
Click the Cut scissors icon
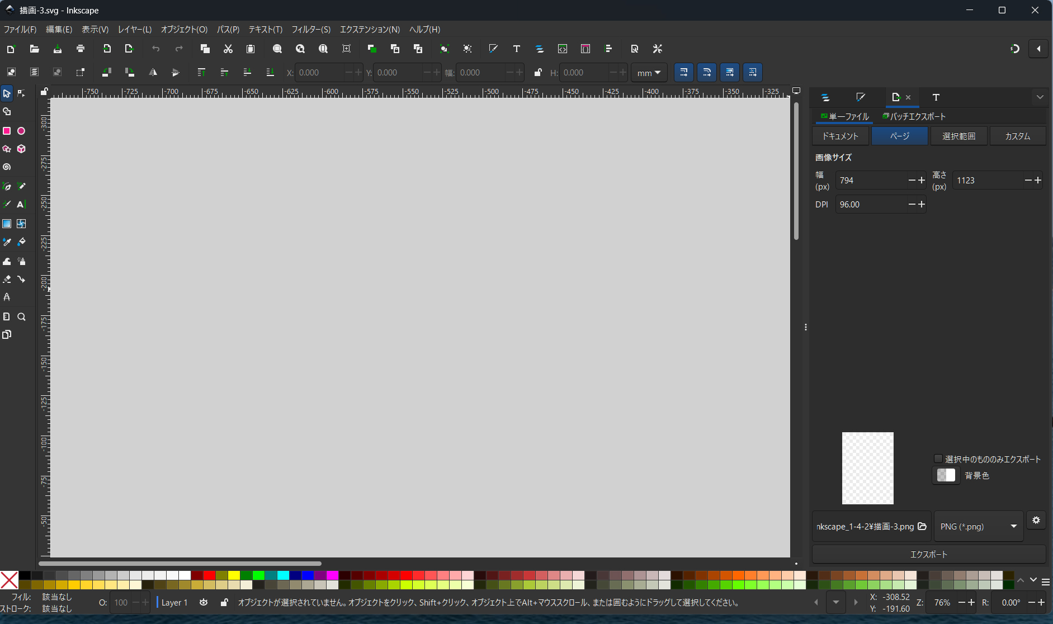click(x=228, y=49)
